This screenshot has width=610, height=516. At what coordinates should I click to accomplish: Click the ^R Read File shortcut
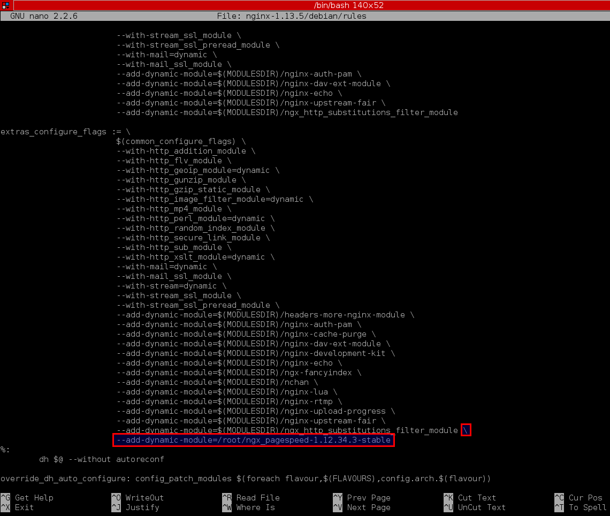point(251,498)
